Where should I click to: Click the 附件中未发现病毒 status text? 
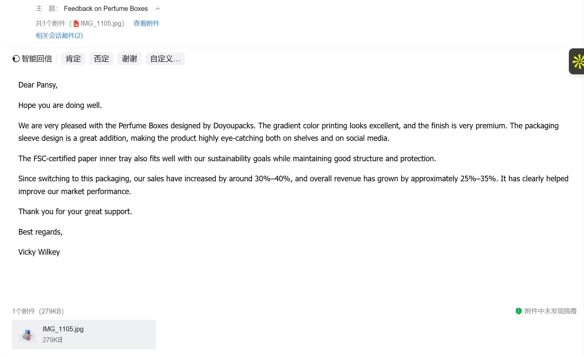(x=550, y=311)
